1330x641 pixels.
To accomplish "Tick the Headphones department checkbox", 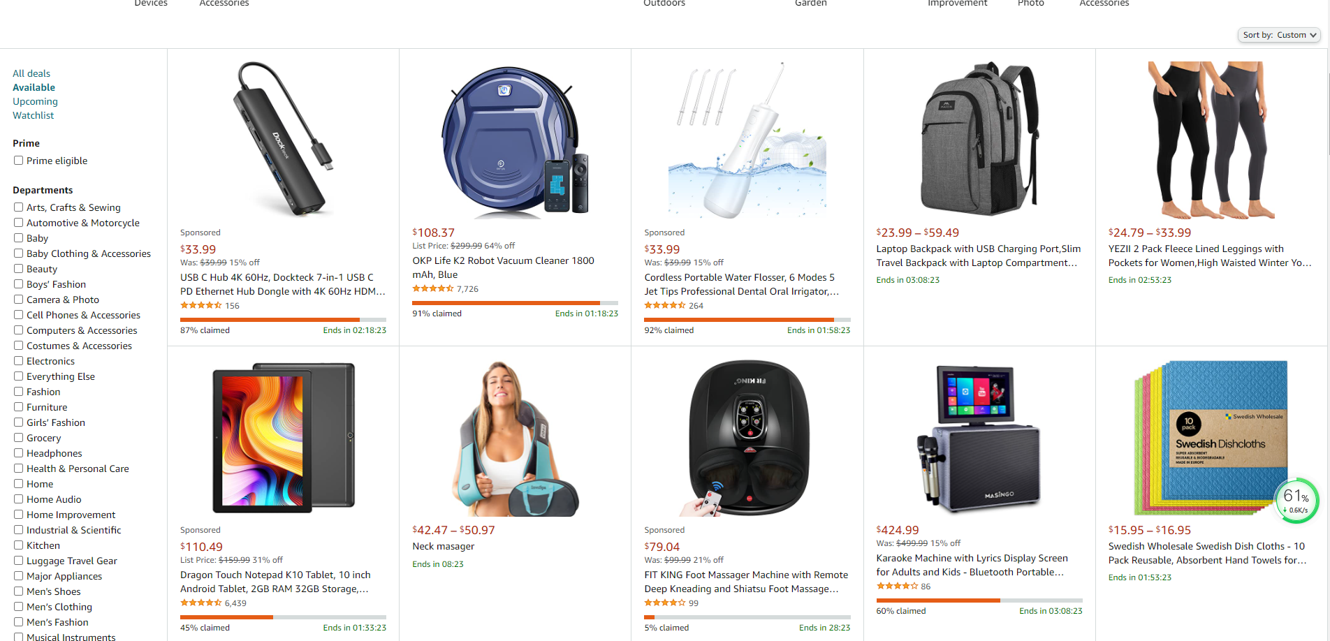I will pos(19,453).
